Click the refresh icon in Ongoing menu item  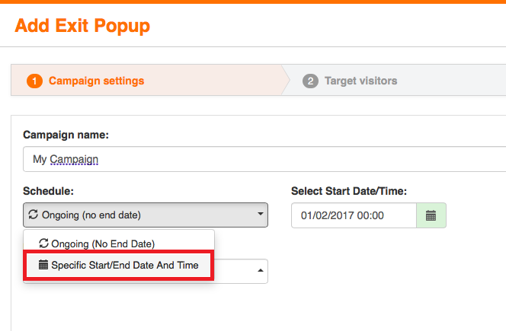pos(43,243)
